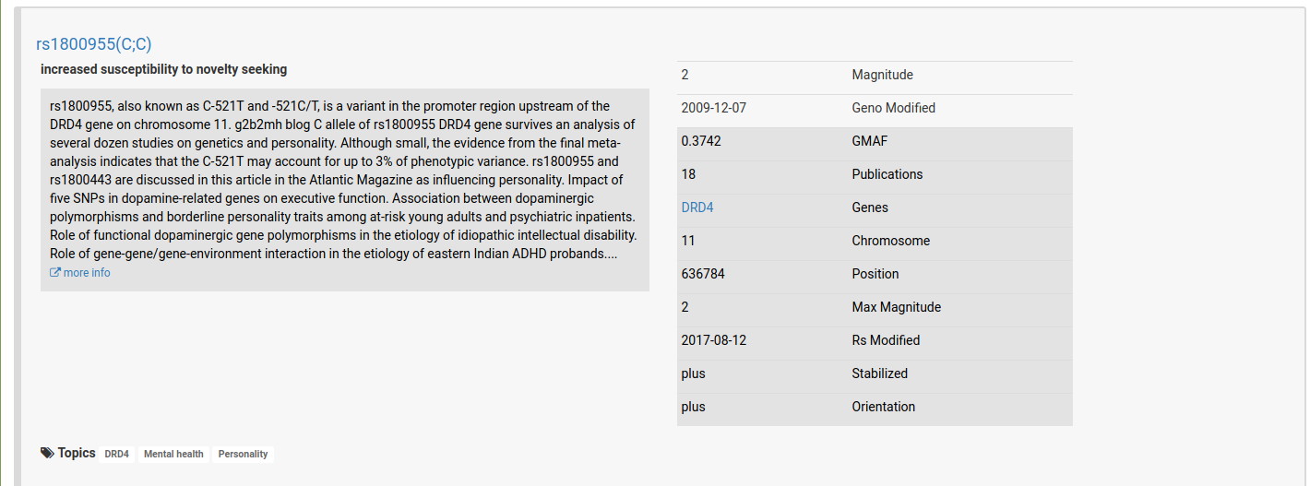Click the Rs Modified date 2017-08-12
Screen dimensions: 1310x486
[x=714, y=340]
